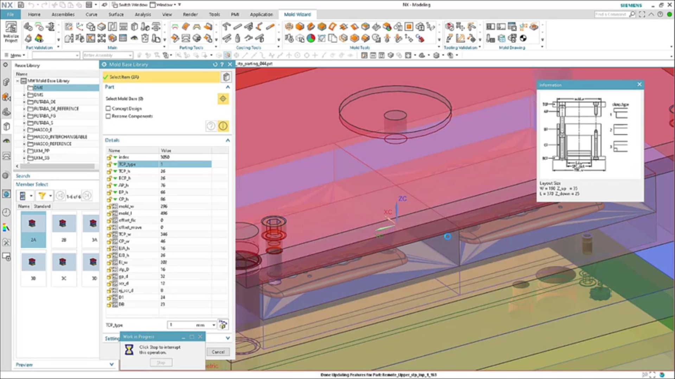Check the Rename Components option
Viewport: 675px width, 379px height.
pyautogui.click(x=108, y=116)
